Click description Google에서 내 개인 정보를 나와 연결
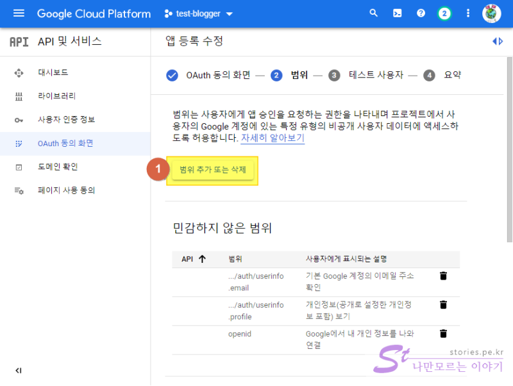Screen dimensions: 513x386 [x=360, y=339]
